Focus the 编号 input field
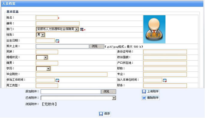Image resolution: width=205 pixels, height=118 pixels. click(58, 24)
